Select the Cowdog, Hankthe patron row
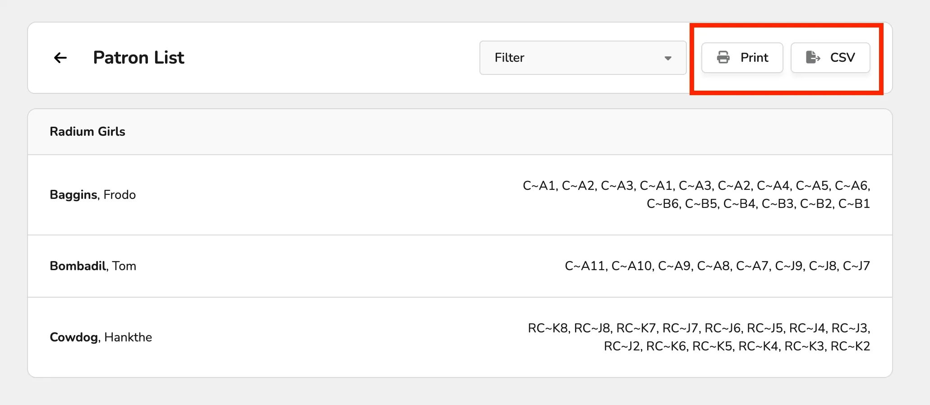 460,337
